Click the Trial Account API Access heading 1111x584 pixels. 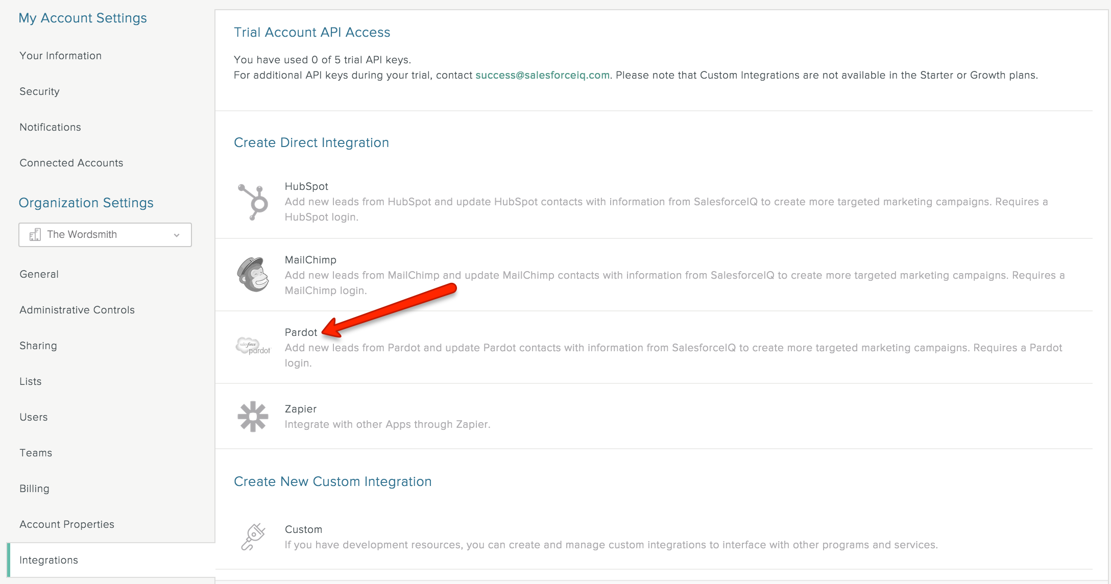312,32
